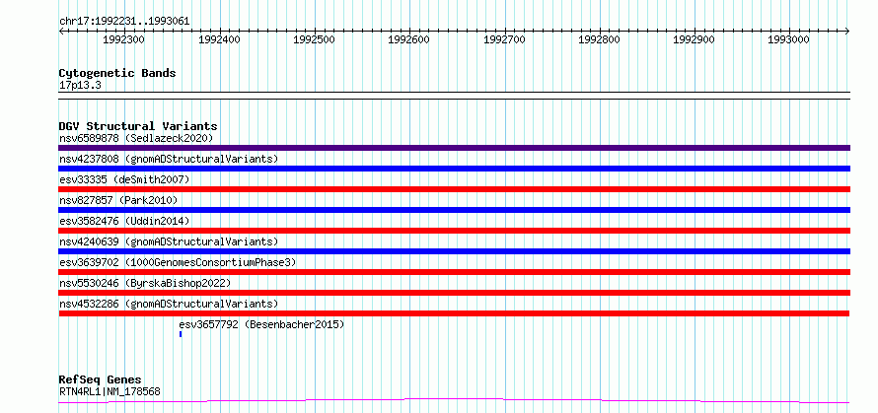This screenshot has width=878, height=413.
Task: Select the dark purple nsv6589878 variant bar
Action: pyautogui.click(x=454, y=148)
